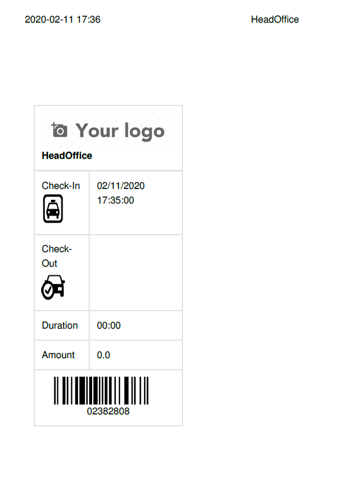Viewport: 351px width, 481px height.
Task: Click the barcode number 02382808
Action: point(108,411)
